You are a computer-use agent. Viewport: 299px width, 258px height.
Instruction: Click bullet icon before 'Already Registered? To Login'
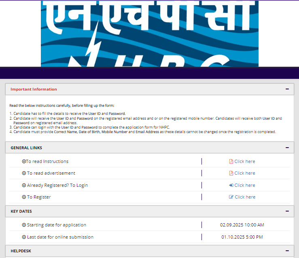24,185
